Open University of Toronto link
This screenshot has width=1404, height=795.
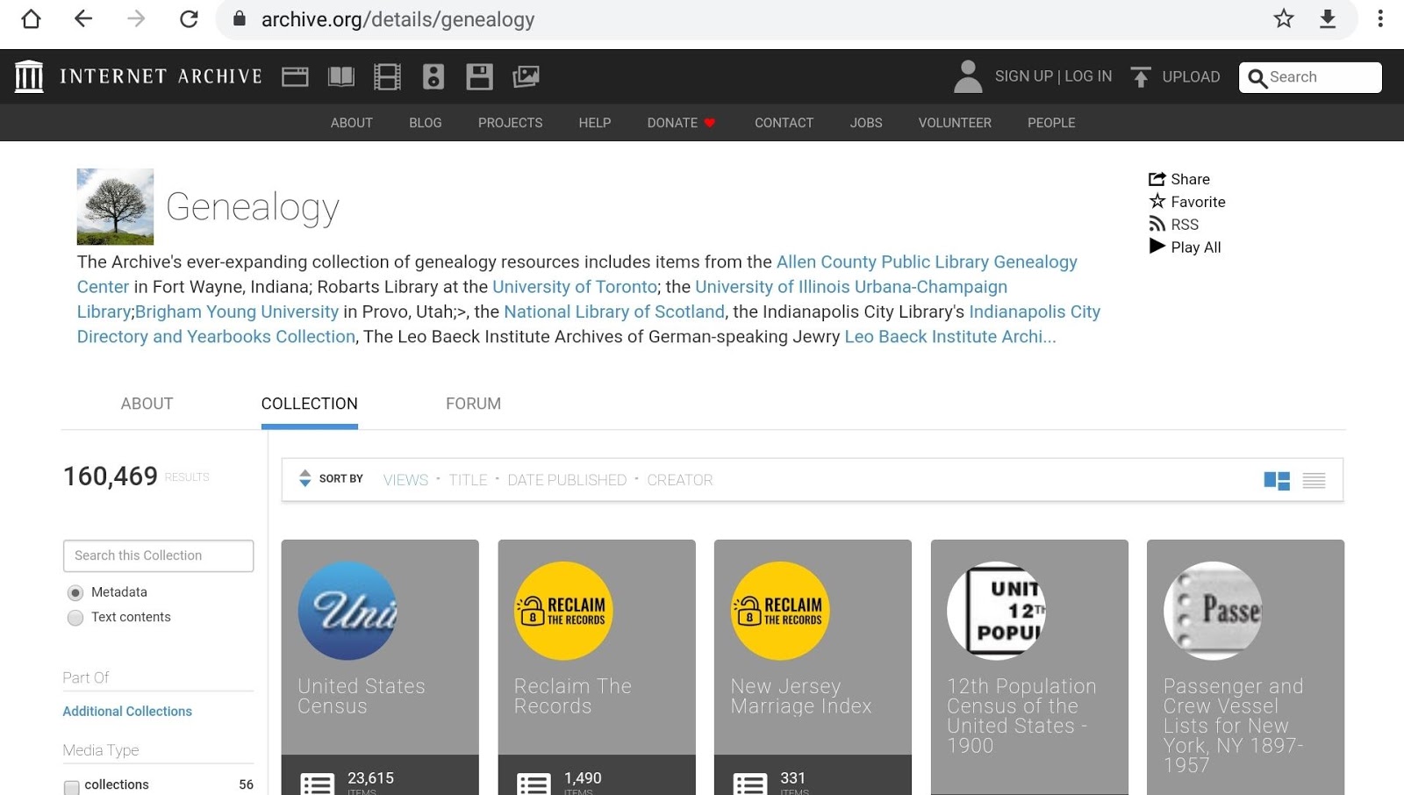click(x=575, y=287)
